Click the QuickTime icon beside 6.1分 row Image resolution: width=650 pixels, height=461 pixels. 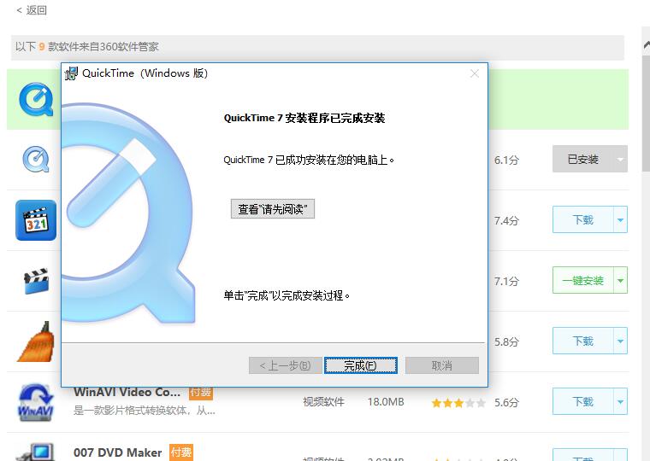click(x=36, y=160)
